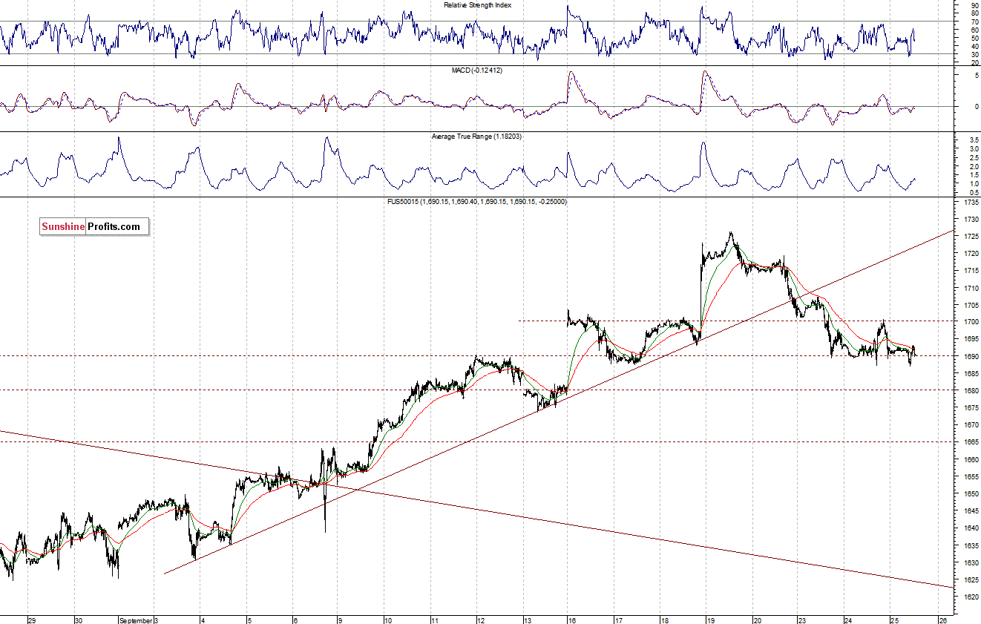Click the 1640 price axis label
981x624 pixels.
[971, 528]
